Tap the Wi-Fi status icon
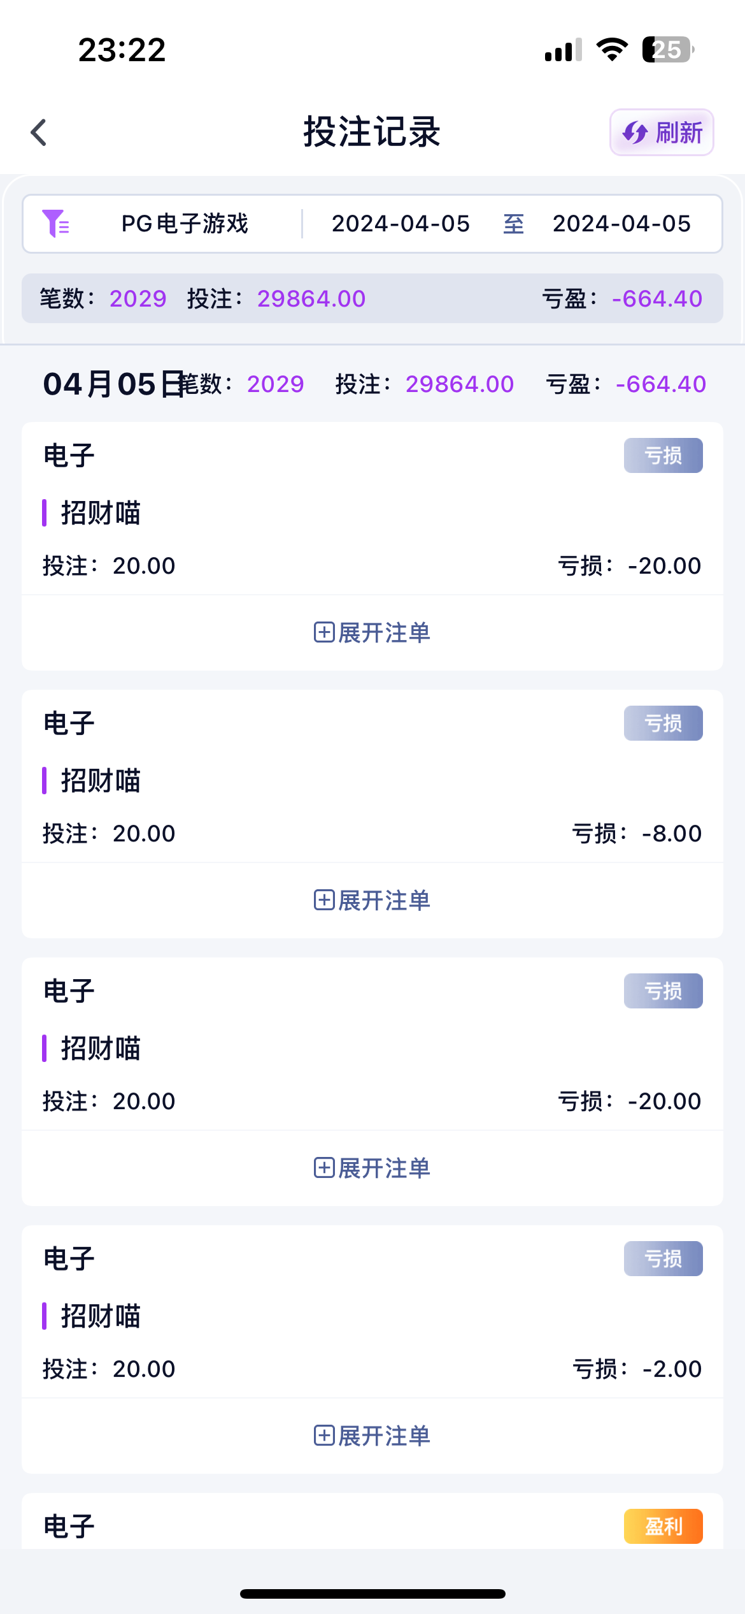Screen dimensions: 745x1614 coord(612,49)
